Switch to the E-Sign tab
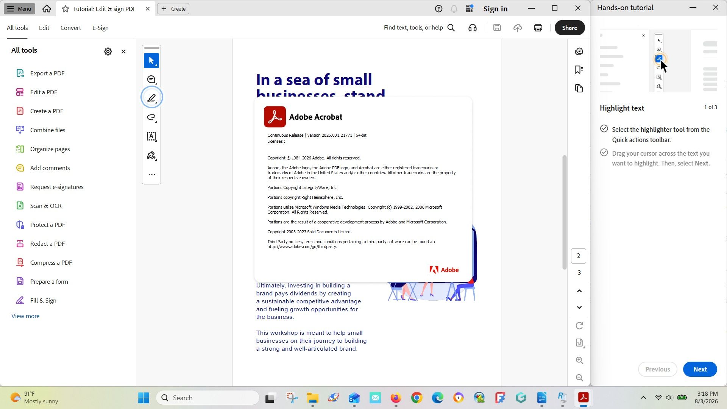 tap(100, 28)
